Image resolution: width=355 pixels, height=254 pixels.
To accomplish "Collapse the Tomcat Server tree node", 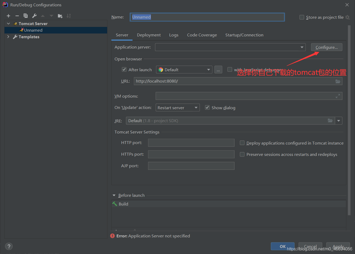I will (x=8, y=23).
